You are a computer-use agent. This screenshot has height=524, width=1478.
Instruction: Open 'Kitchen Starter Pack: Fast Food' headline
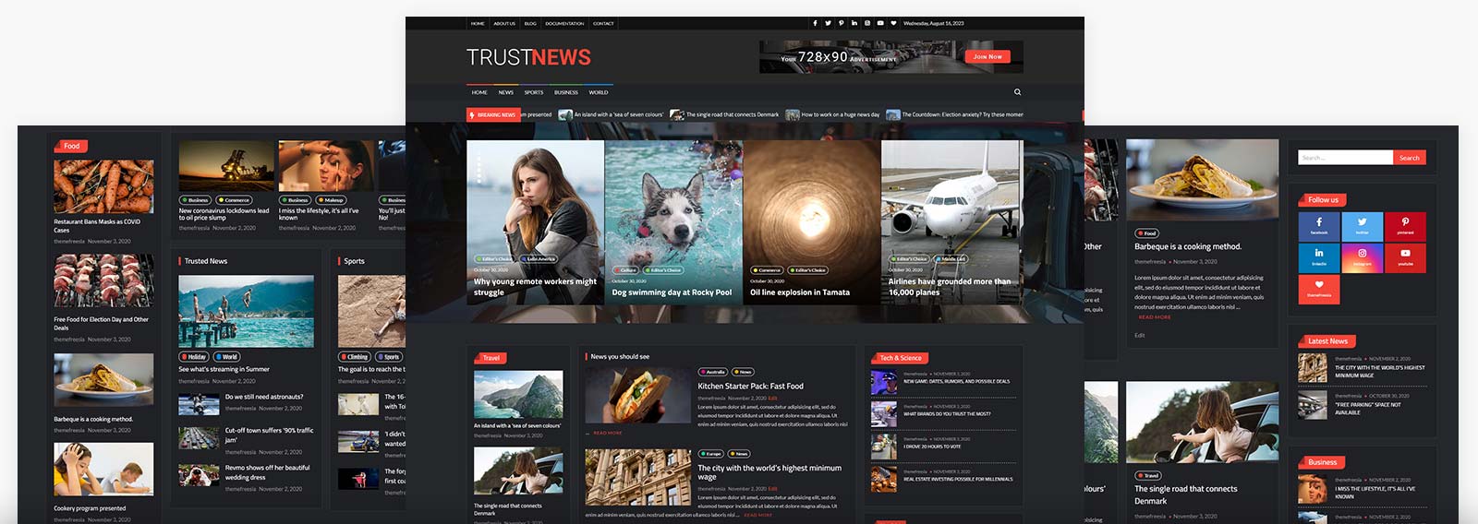(750, 387)
